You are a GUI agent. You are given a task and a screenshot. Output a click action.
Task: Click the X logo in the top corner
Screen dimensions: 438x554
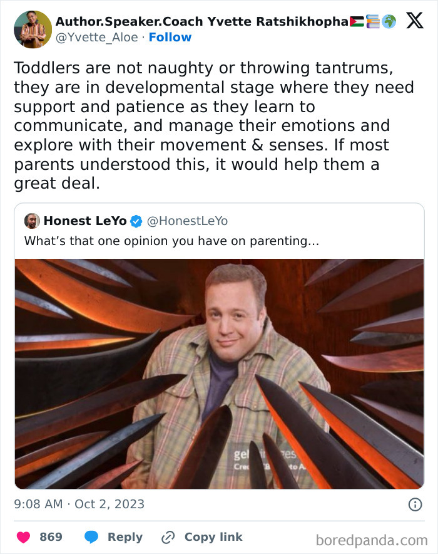[415, 21]
